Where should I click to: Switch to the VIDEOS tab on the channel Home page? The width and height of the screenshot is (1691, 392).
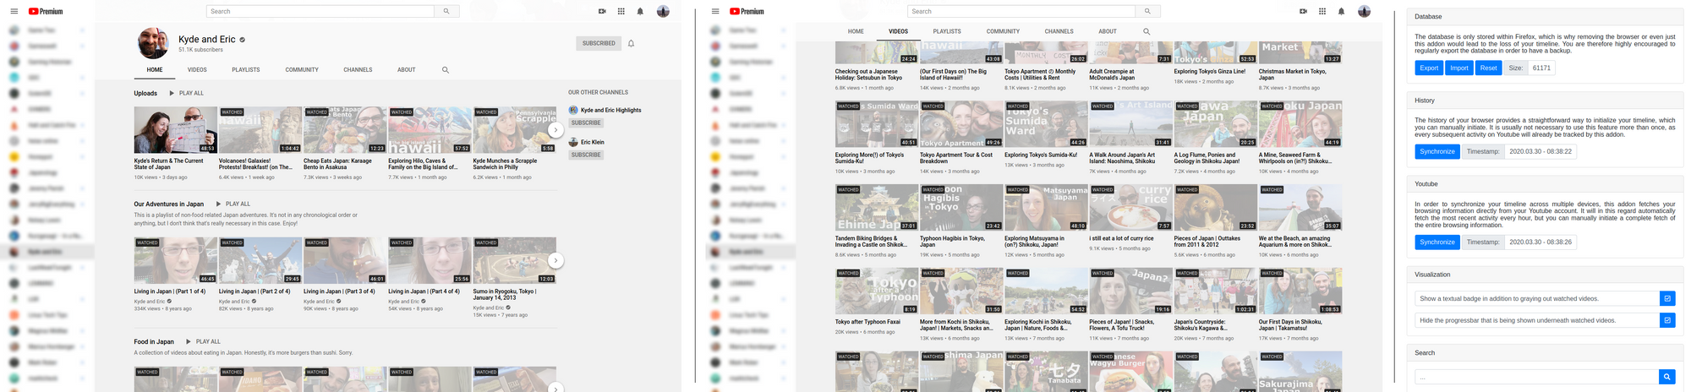pyautogui.click(x=197, y=70)
